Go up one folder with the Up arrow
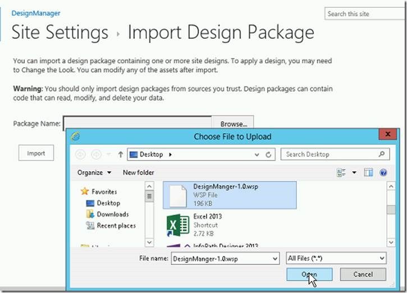407x293 pixels. point(121,155)
